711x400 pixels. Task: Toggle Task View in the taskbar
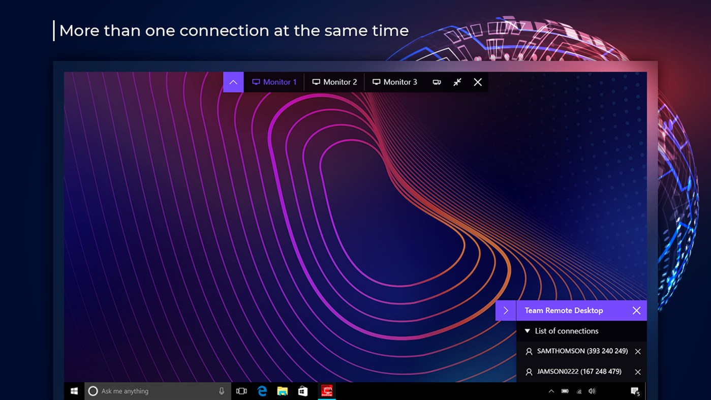pos(241,391)
